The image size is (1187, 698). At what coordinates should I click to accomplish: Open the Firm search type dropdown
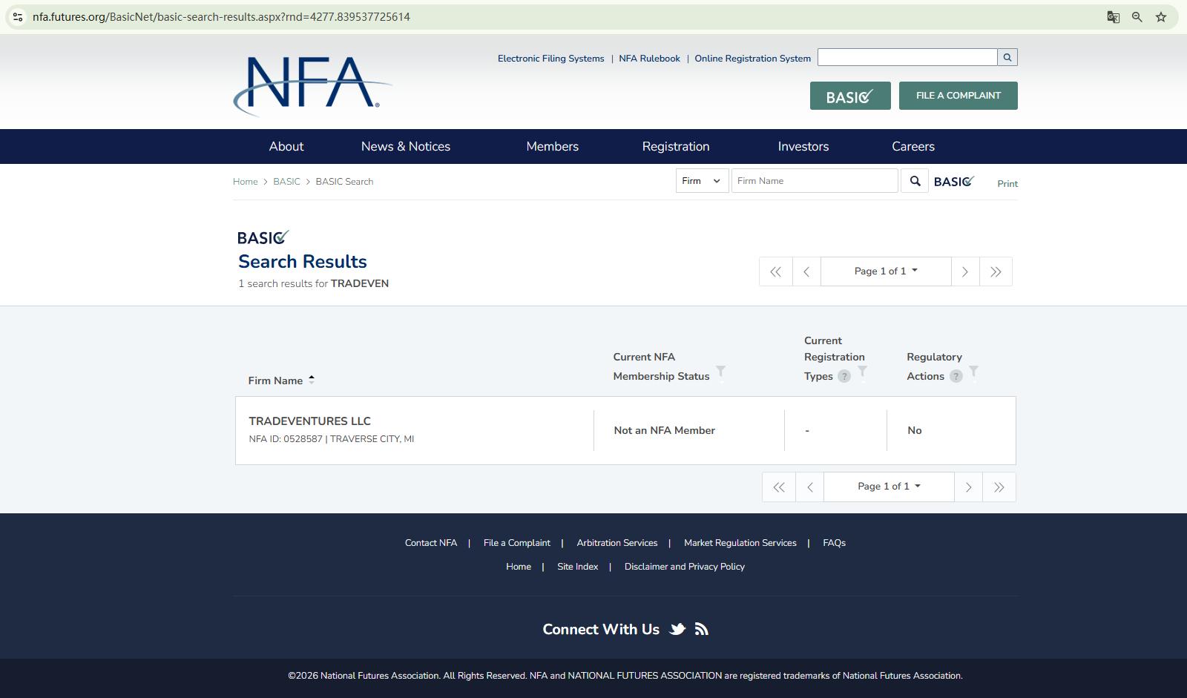coord(702,181)
